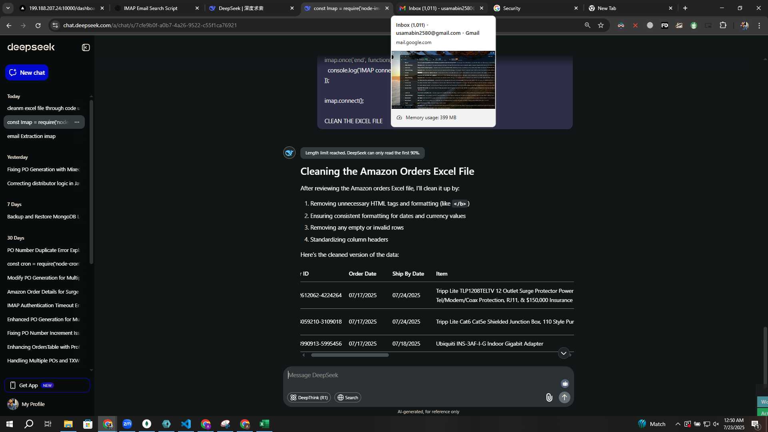The image size is (768, 432).
Task: Open the notification center icon
Action: tap(755, 424)
